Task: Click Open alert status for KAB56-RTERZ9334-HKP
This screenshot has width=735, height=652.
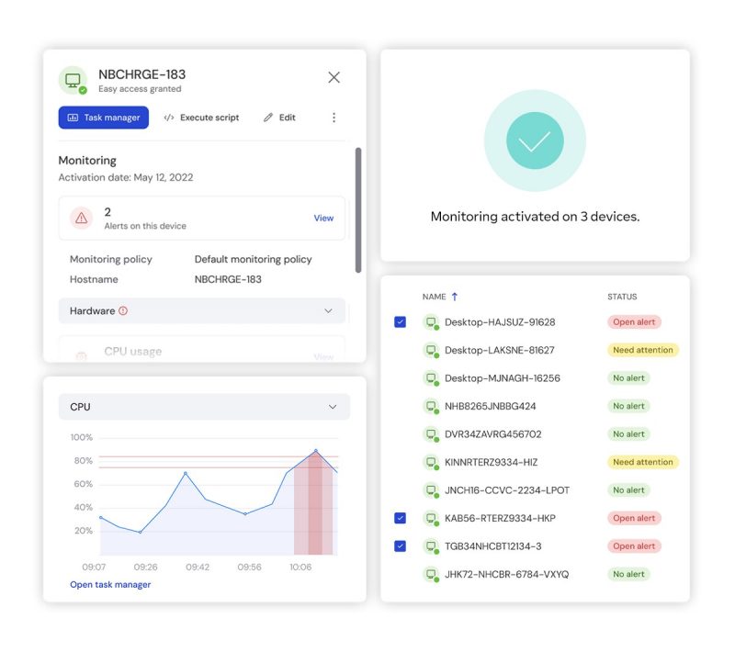Action: (634, 518)
